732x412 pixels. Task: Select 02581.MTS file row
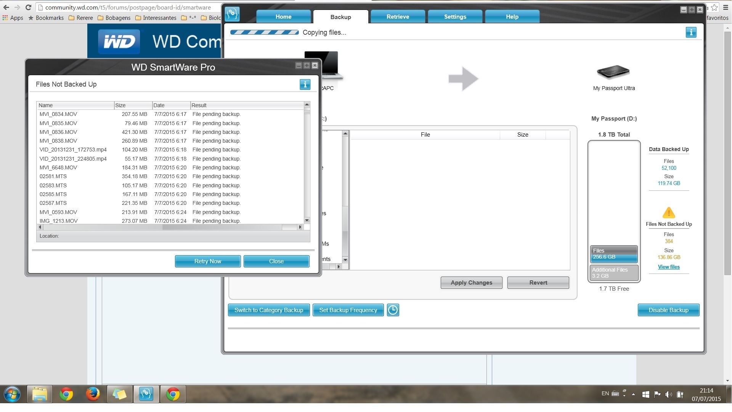coord(170,176)
